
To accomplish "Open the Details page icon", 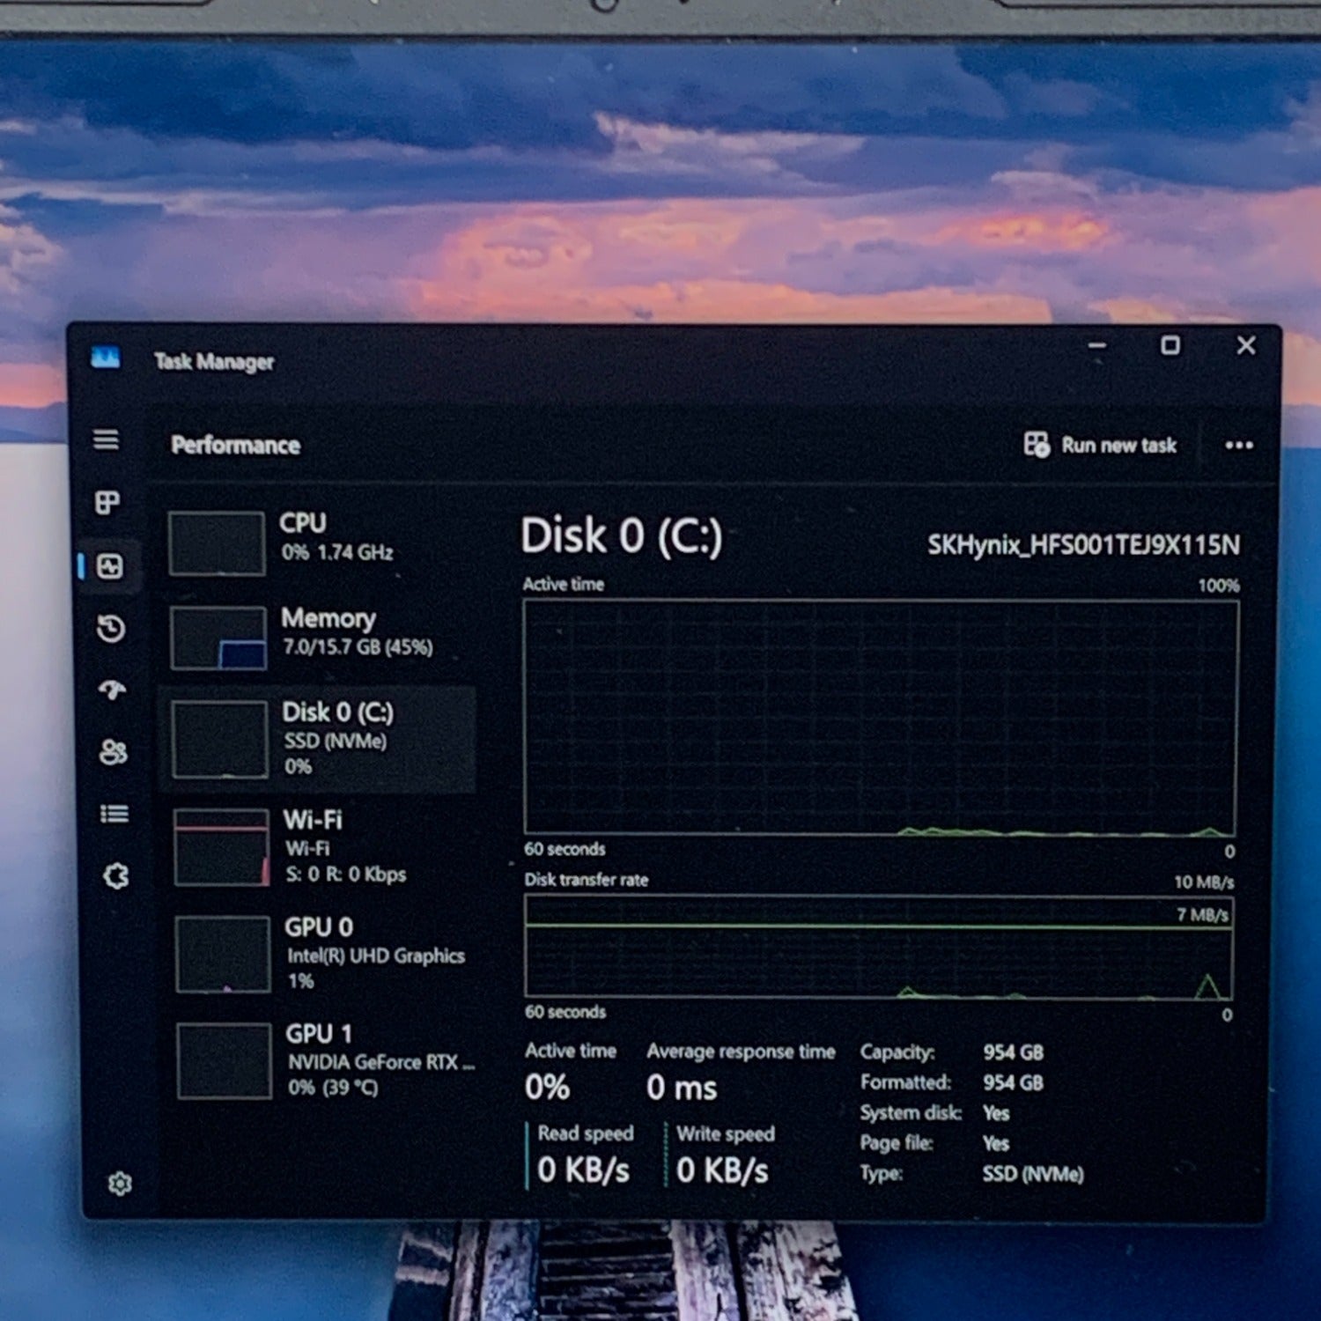I will point(114,814).
